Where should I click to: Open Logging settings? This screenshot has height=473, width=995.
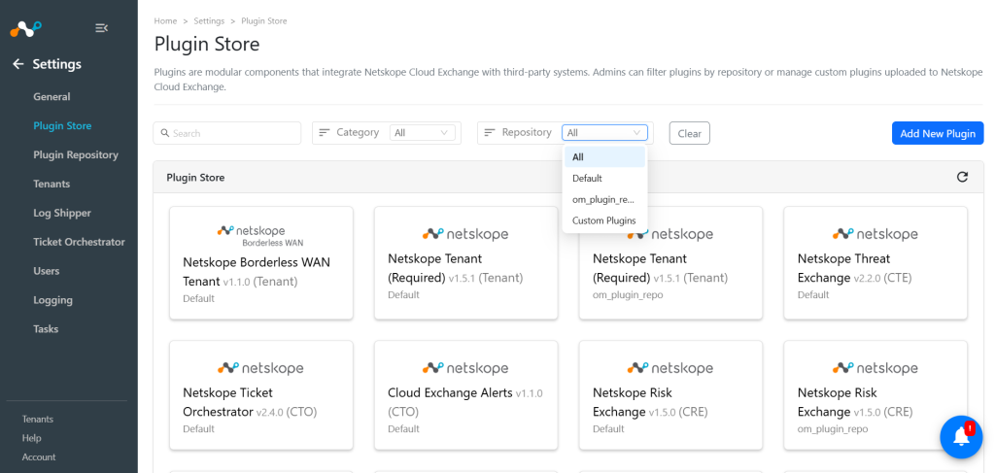(52, 300)
